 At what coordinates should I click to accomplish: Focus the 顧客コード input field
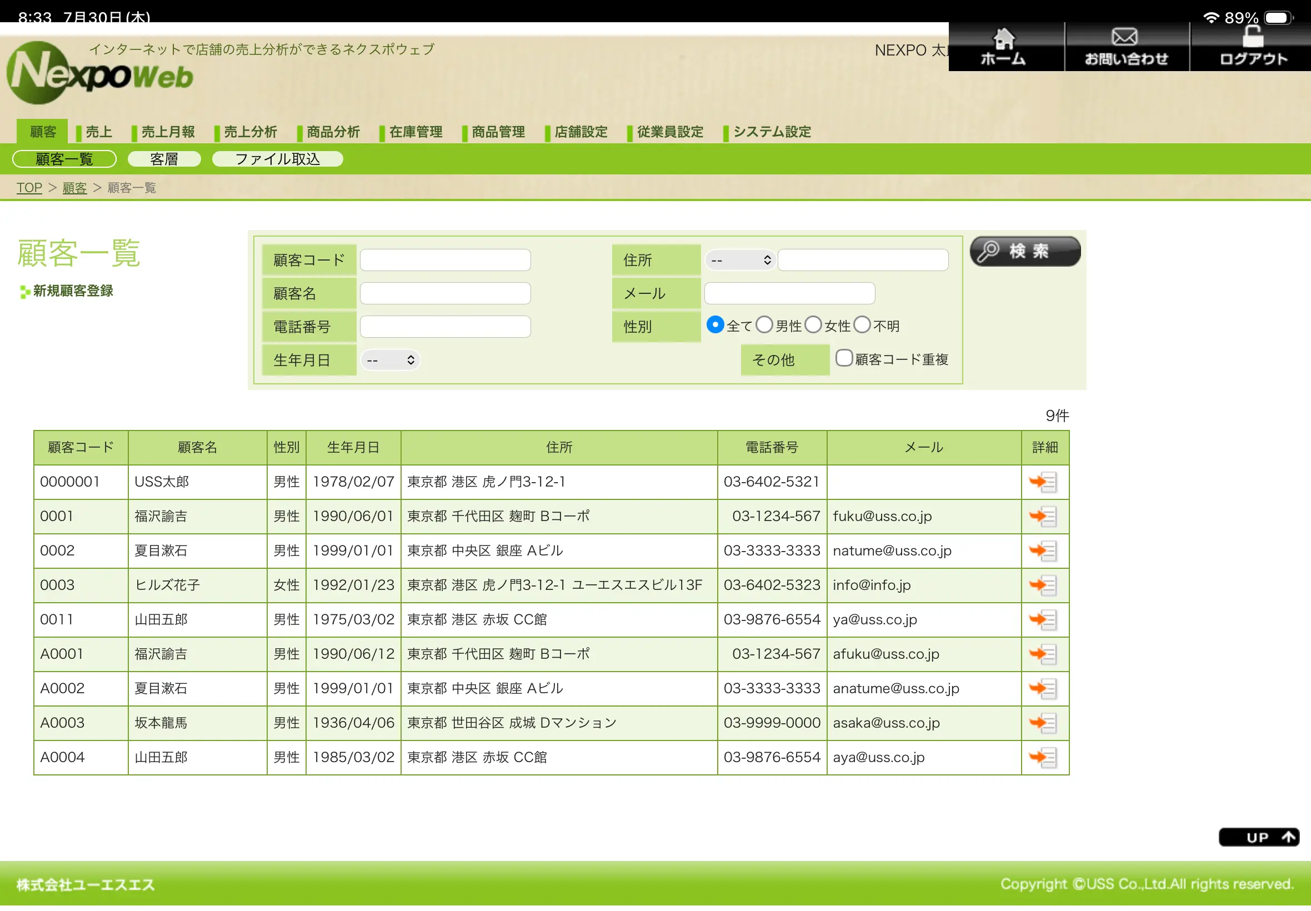pyautogui.click(x=445, y=261)
